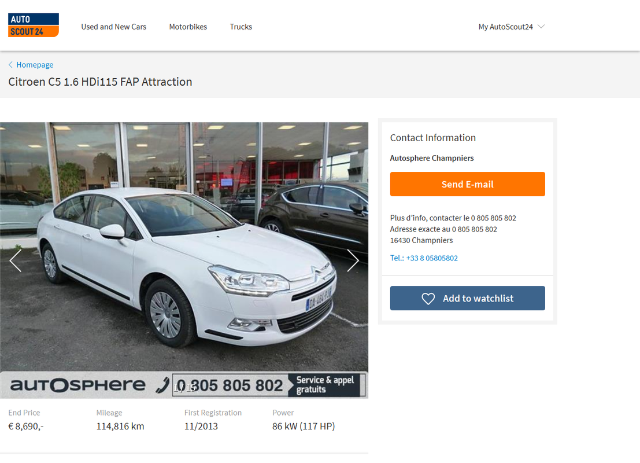Screen dimensions: 640x463
Task: Click the 86 kW (117 HP) power value
Action: coord(304,426)
